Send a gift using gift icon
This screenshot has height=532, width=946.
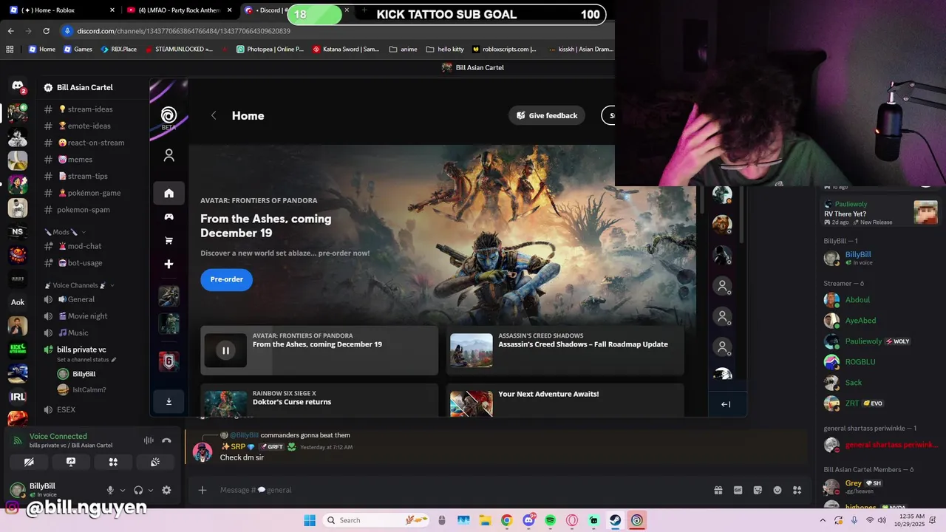click(718, 490)
